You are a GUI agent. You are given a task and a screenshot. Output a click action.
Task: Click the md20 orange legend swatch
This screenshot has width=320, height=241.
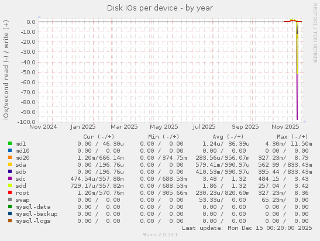pyautogui.click(x=10, y=157)
